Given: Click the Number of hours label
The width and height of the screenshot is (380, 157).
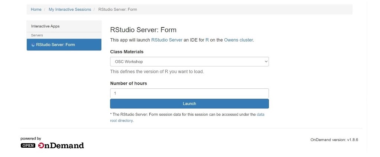Looking at the screenshot, I should point(129,83).
